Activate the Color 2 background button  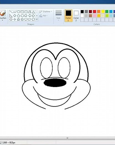click(x=76, y=16)
